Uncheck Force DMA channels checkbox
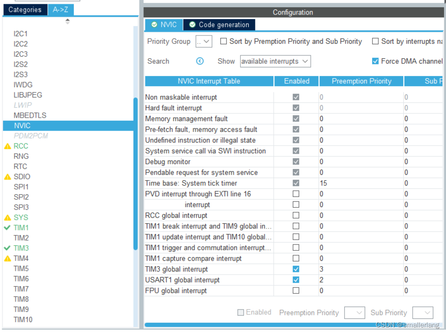The width and height of the screenshot is (446, 333). 376,61
